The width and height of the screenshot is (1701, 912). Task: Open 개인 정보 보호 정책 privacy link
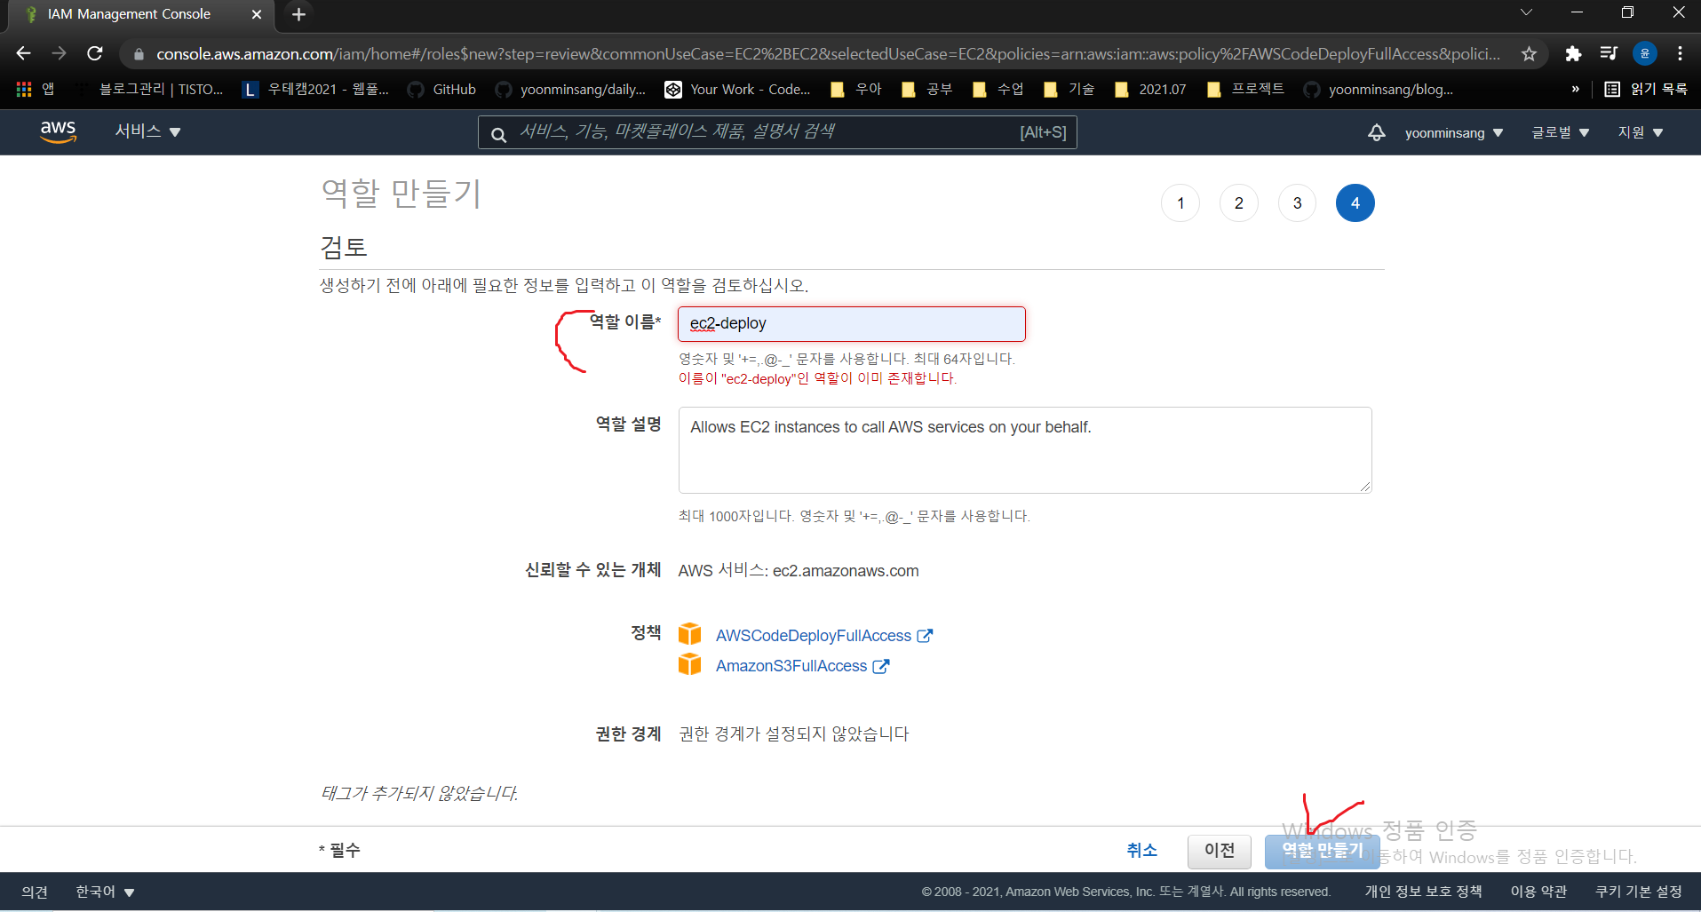click(x=1423, y=892)
